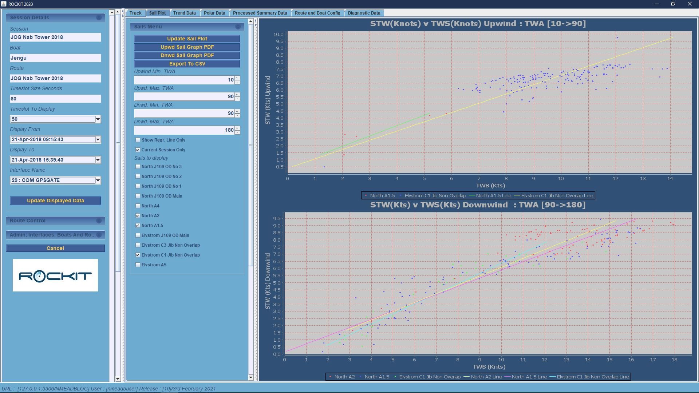Open the Interface Name dropdown

98,180
